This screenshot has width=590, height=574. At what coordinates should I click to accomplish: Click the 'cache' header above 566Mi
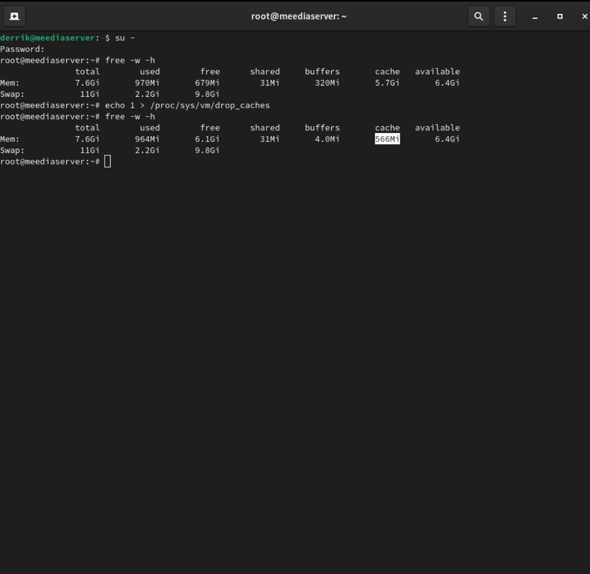point(387,128)
